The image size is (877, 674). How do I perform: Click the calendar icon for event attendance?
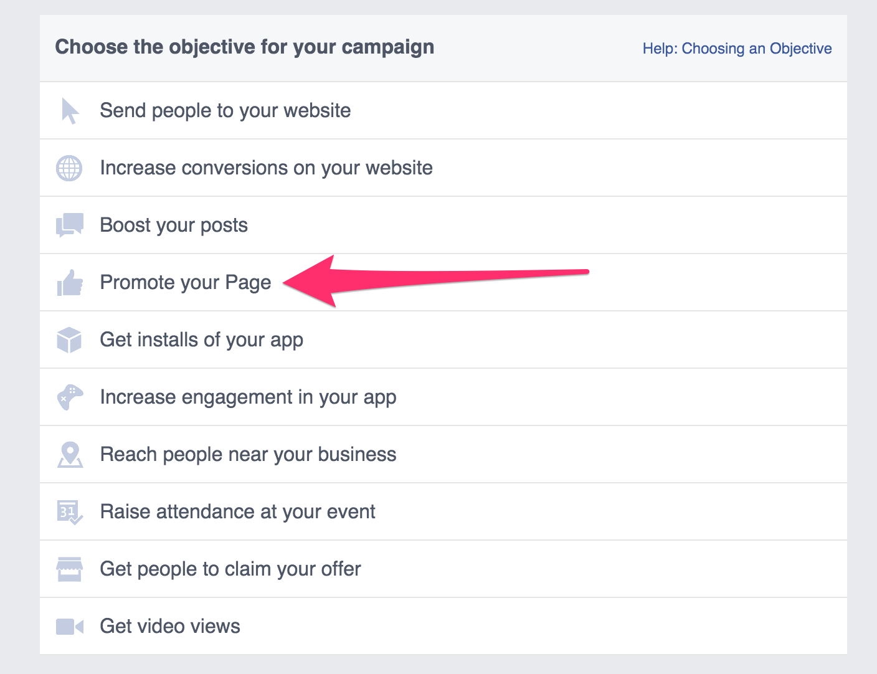70,512
